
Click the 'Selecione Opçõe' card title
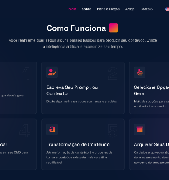(152, 87)
